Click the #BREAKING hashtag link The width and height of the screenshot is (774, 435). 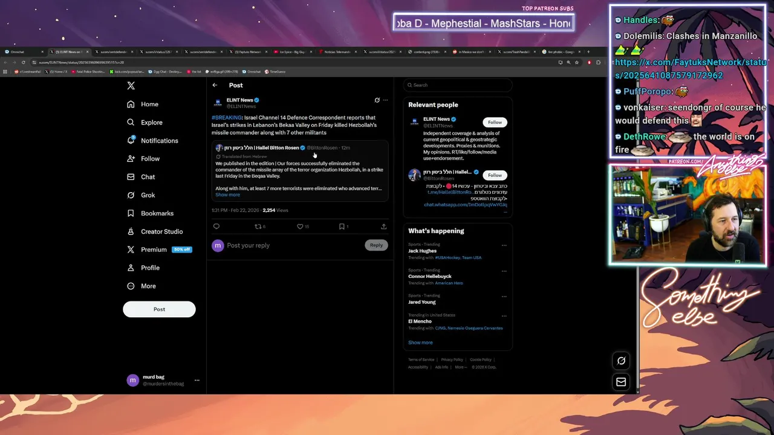(x=226, y=117)
